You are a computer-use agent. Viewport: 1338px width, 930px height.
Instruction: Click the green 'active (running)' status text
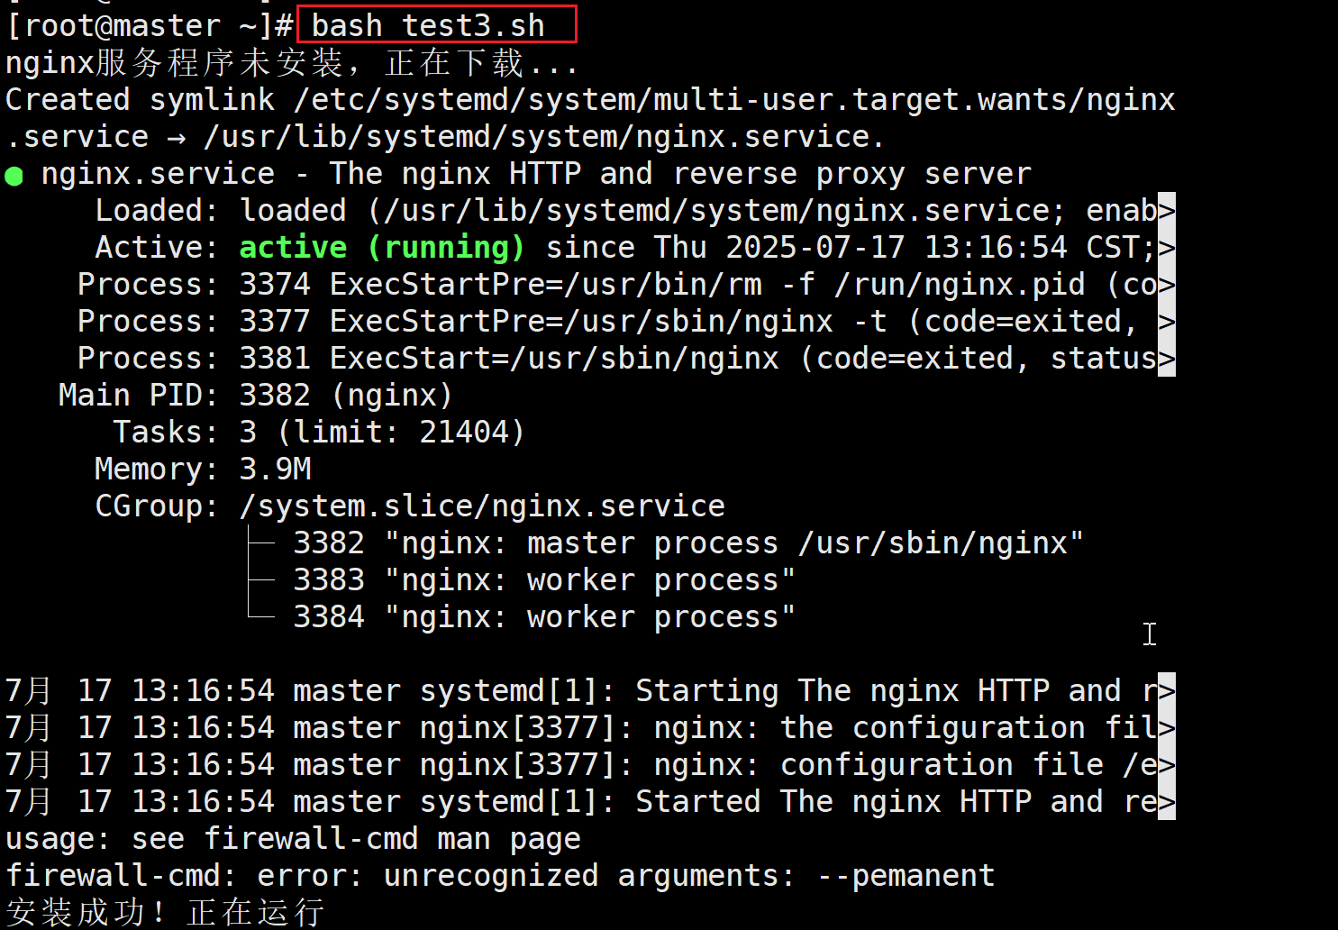(382, 248)
